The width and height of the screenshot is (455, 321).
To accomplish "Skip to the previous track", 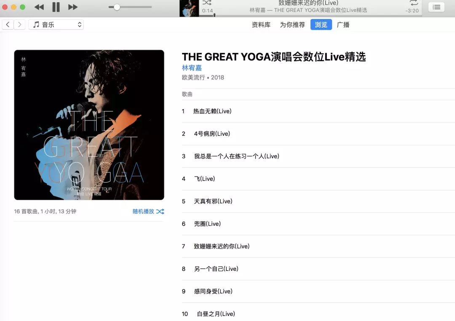I will click(39, 7).
